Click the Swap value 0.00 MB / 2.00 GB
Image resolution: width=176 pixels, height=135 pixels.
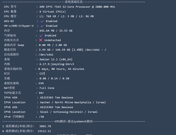point(53,45)
